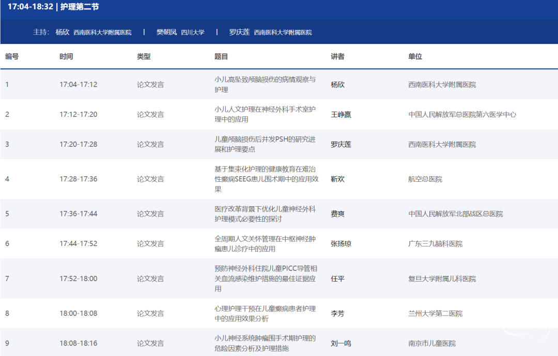Click the 编号 column header
Viewport: 558px width, 356px height.
[x=12, y=56]
